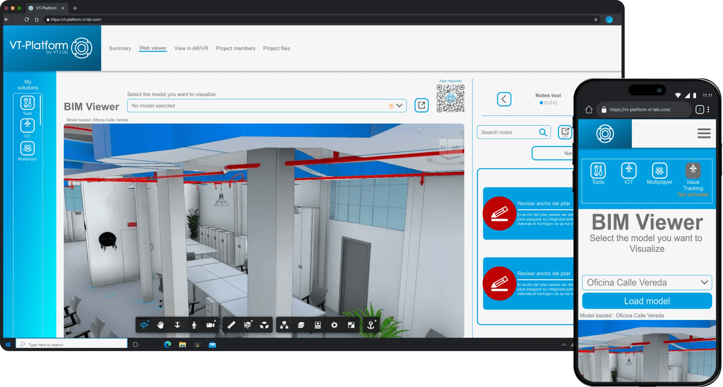Image resolution: width=723 pixels, height=387 pixels.
Task: Select the Measure ruler tool
Action: click(231, 325)
